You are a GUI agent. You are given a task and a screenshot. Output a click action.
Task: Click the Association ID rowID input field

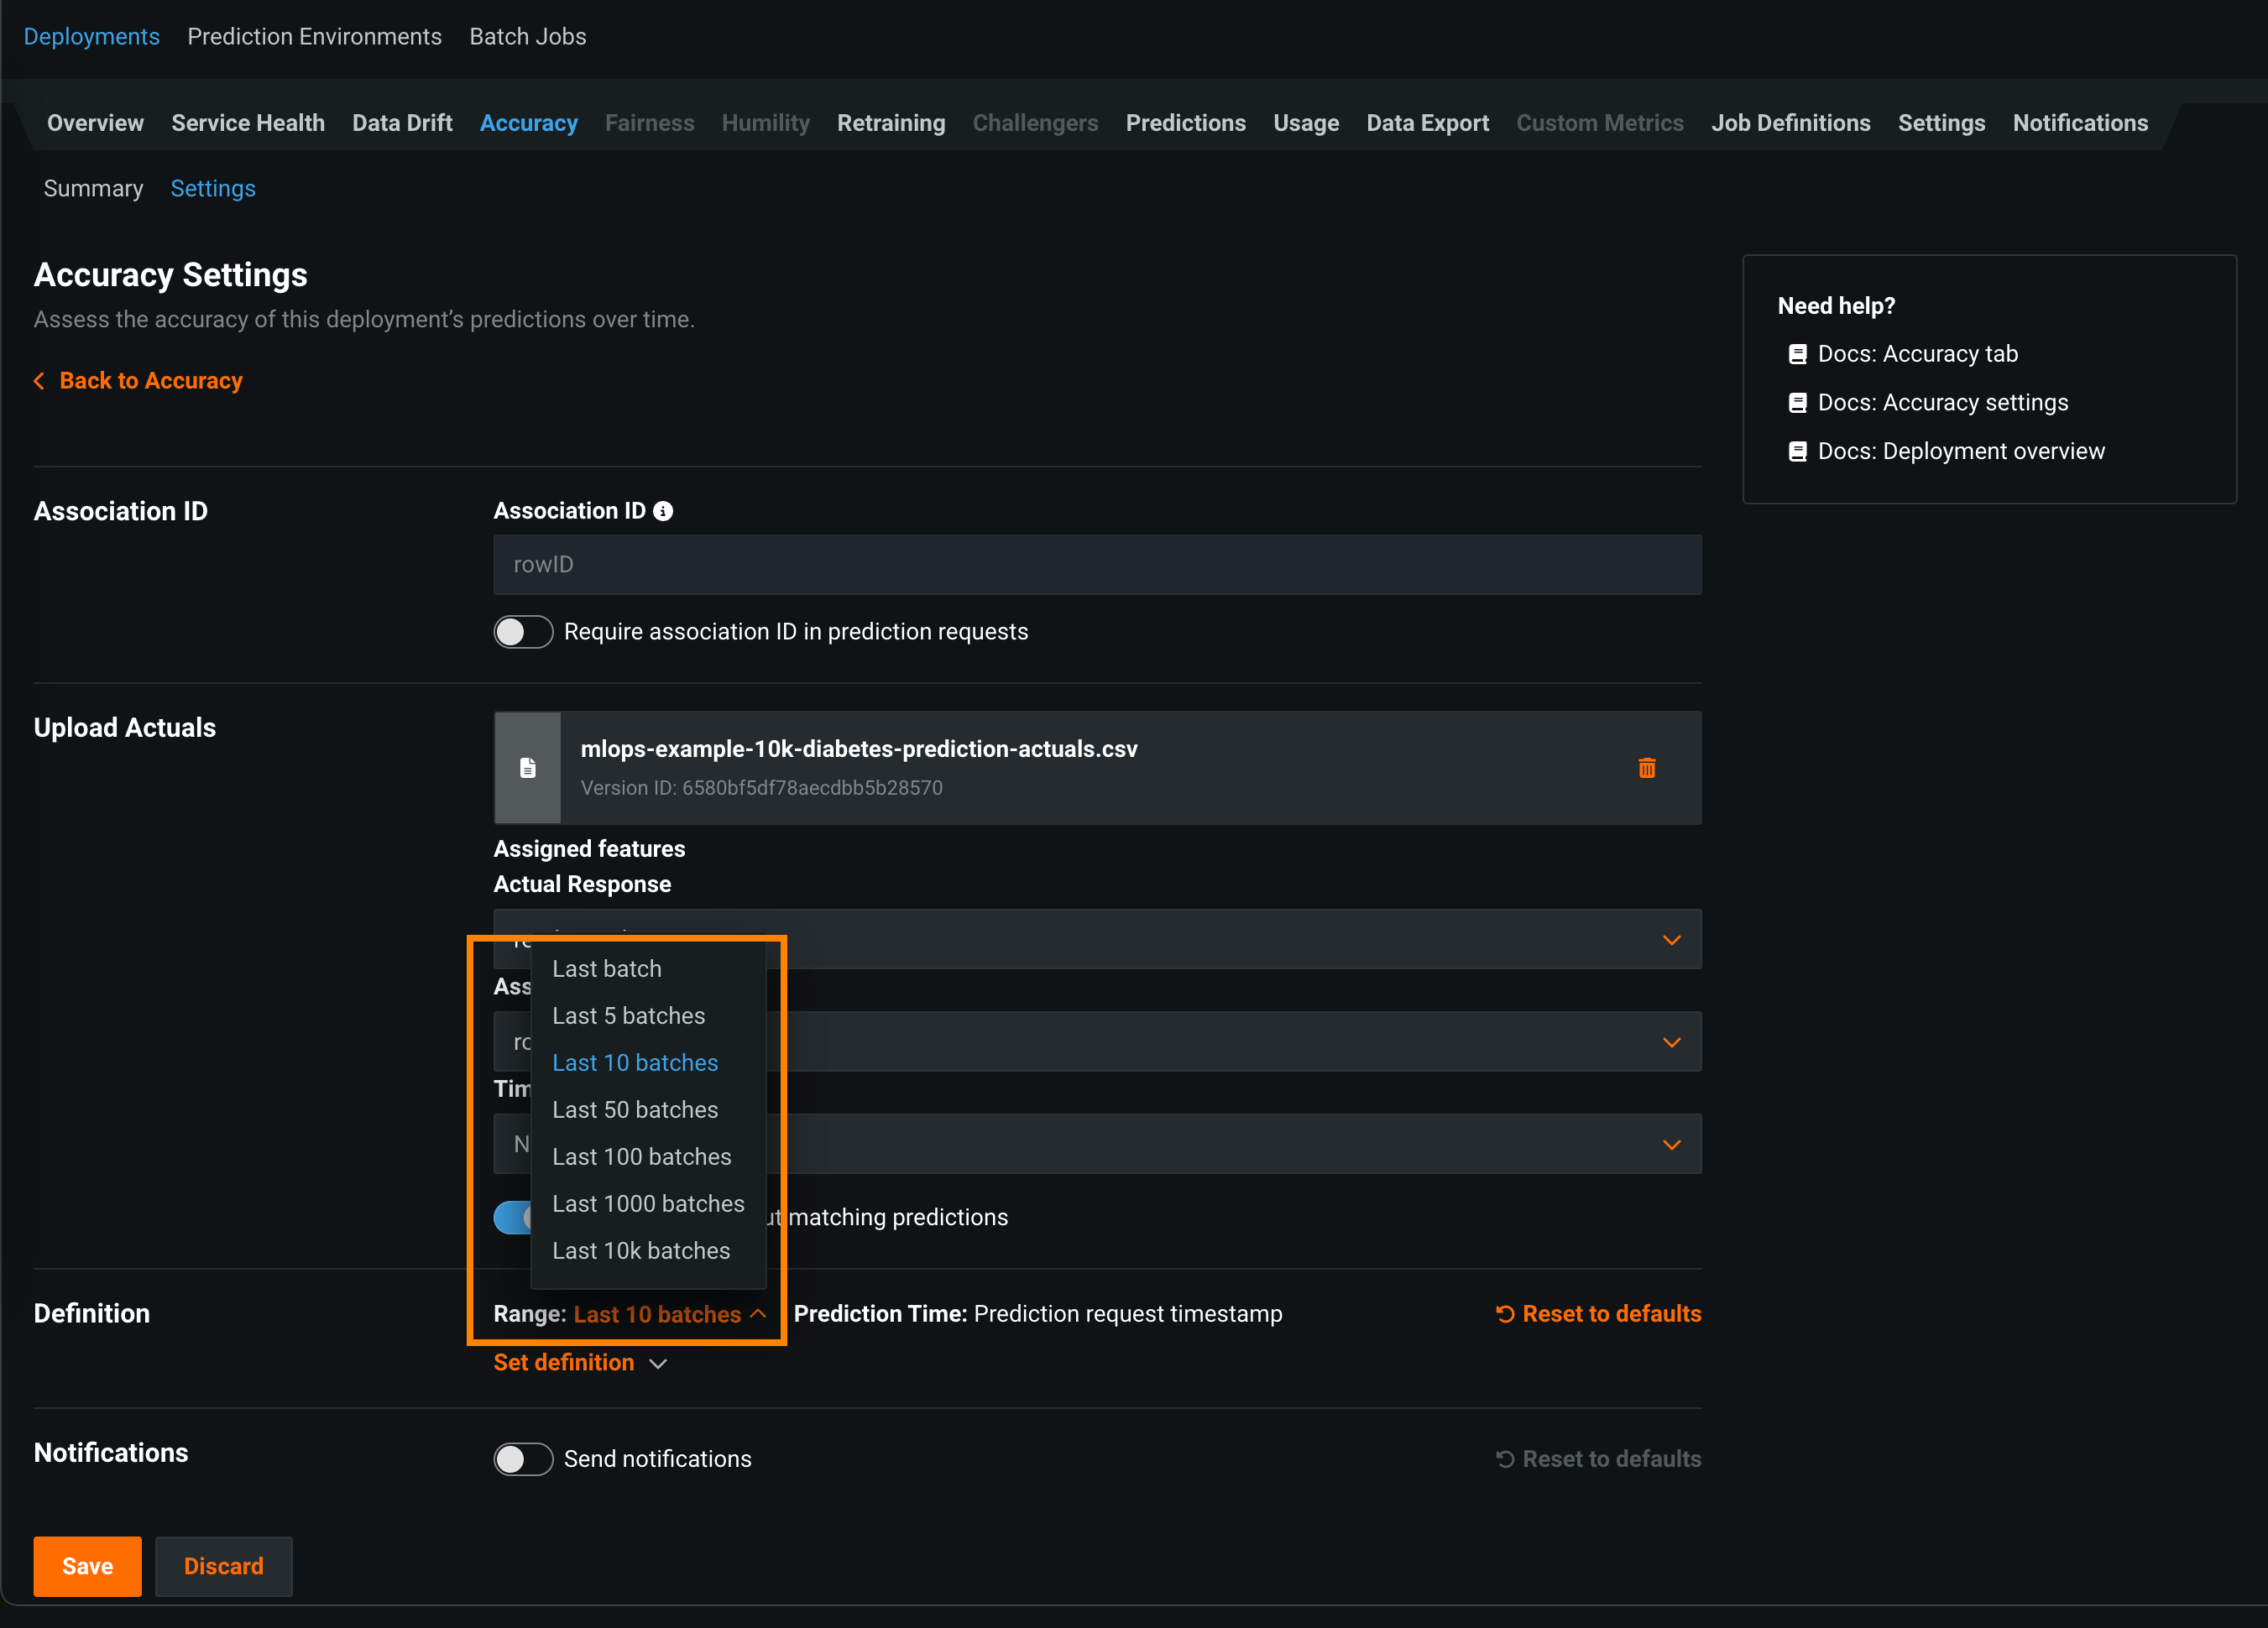click(x=1097, y=565)
